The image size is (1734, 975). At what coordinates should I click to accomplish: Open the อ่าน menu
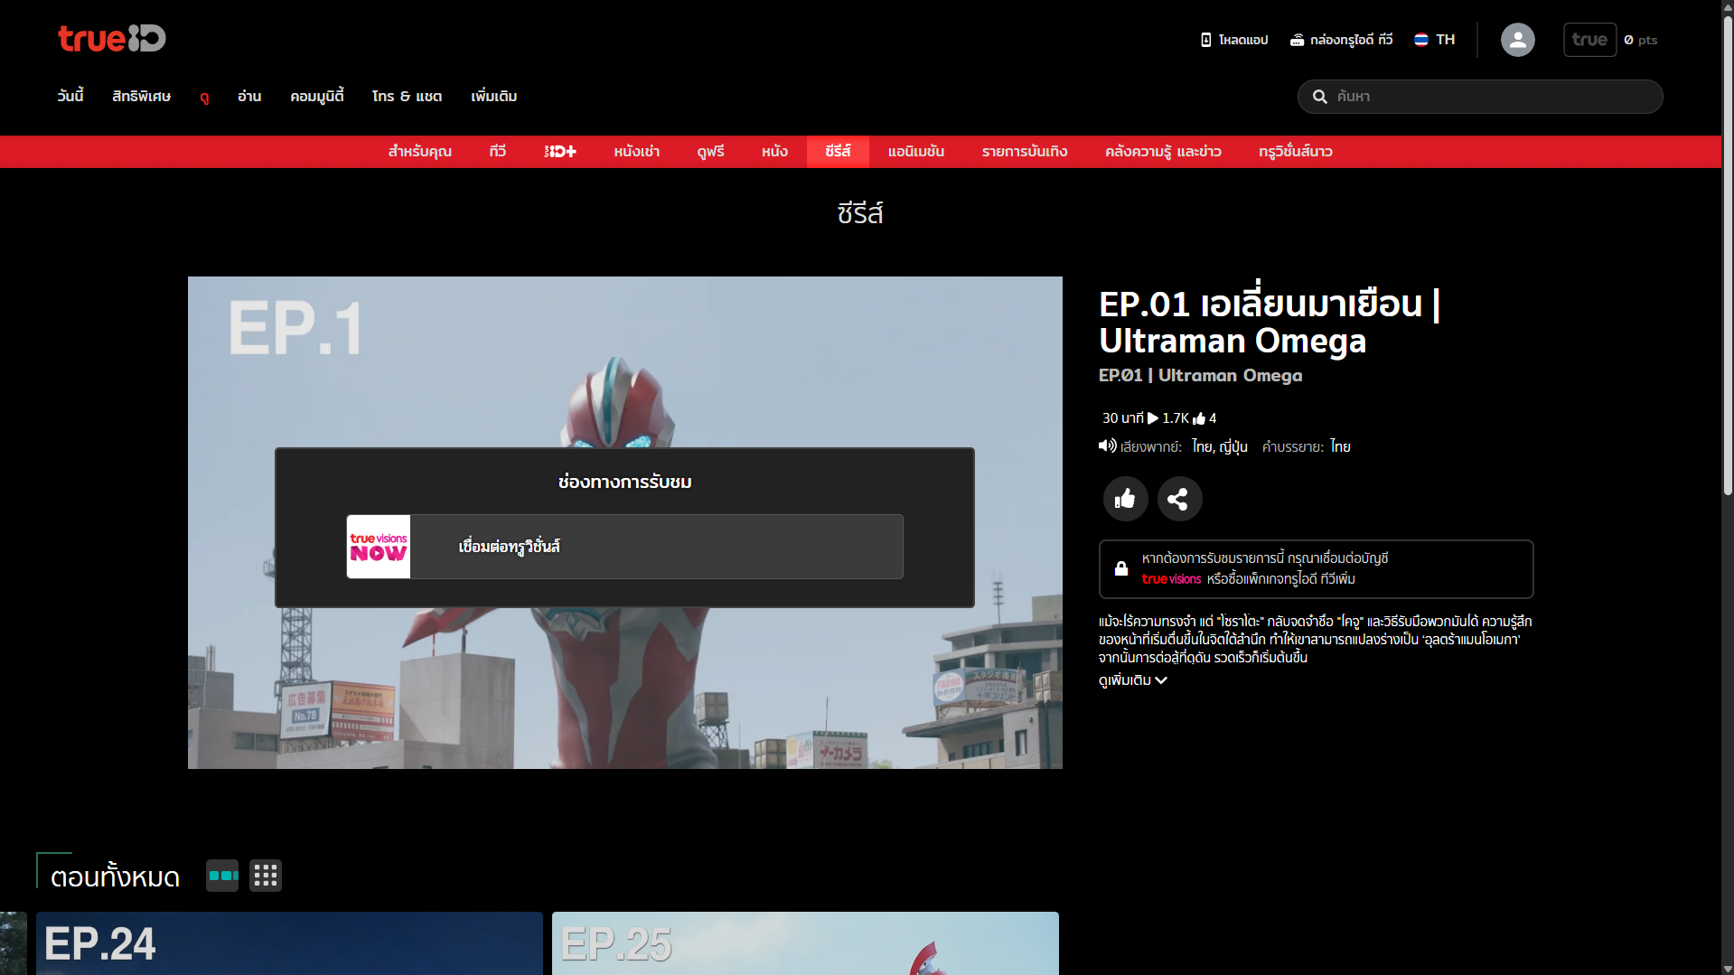(249, 96)
